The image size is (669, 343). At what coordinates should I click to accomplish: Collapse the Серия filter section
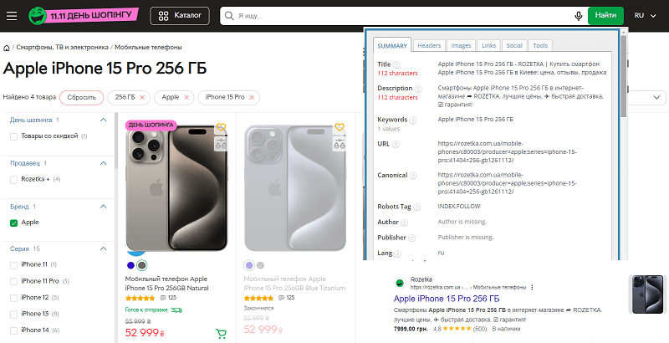coord(103,248)
